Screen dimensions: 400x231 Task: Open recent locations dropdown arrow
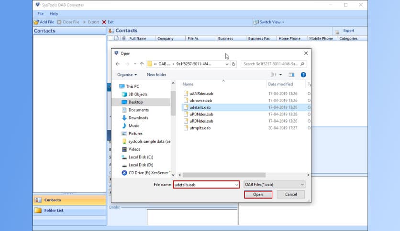coord(135,64)
